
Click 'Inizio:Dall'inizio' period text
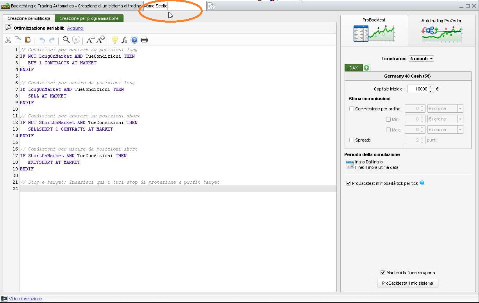(x=369, y=162)
